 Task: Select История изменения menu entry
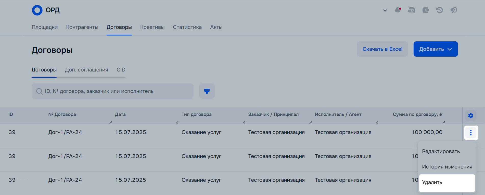447,167
